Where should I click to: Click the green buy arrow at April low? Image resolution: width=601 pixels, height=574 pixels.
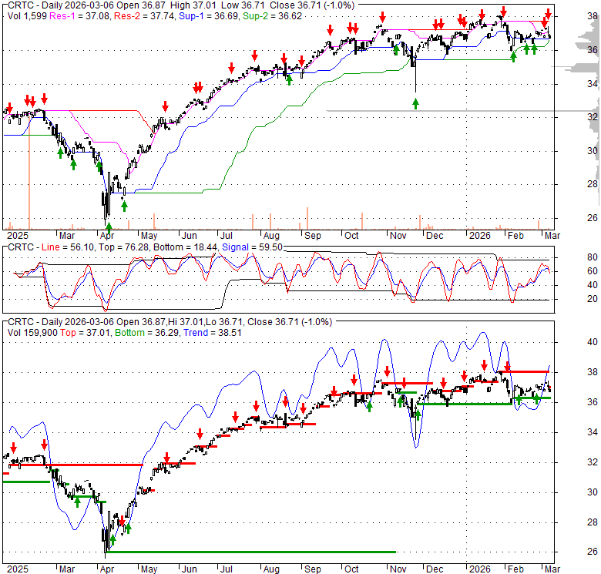tap(109, 227)
